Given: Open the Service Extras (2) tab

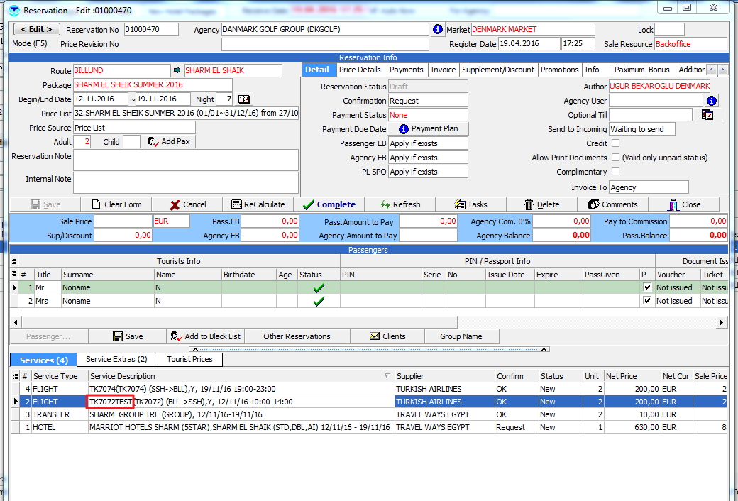Looking at the screenshot, I should [x=116, y=360].
